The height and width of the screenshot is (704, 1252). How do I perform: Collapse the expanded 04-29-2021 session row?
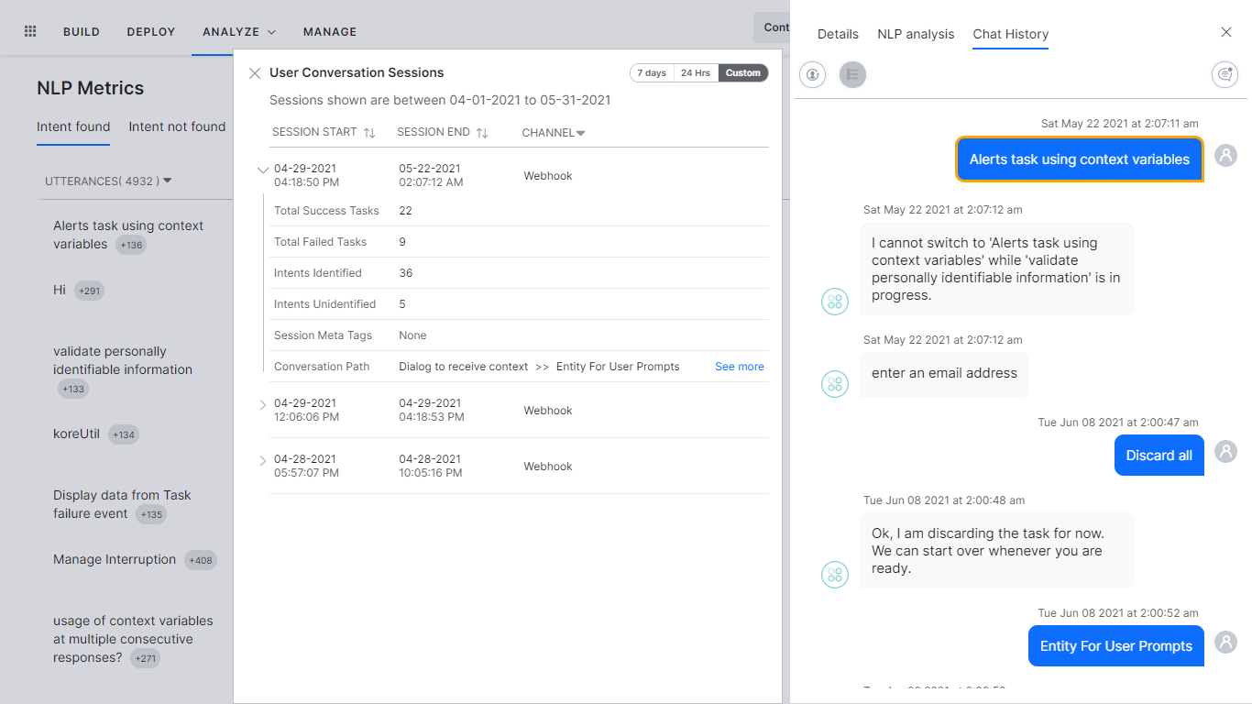(x=263, y=170)
